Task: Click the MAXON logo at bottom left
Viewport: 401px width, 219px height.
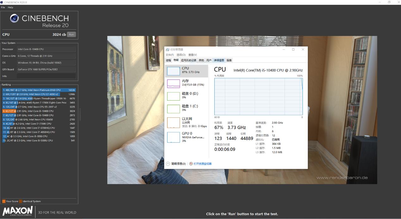Action: pyautogui.click(x=18, y=211)
